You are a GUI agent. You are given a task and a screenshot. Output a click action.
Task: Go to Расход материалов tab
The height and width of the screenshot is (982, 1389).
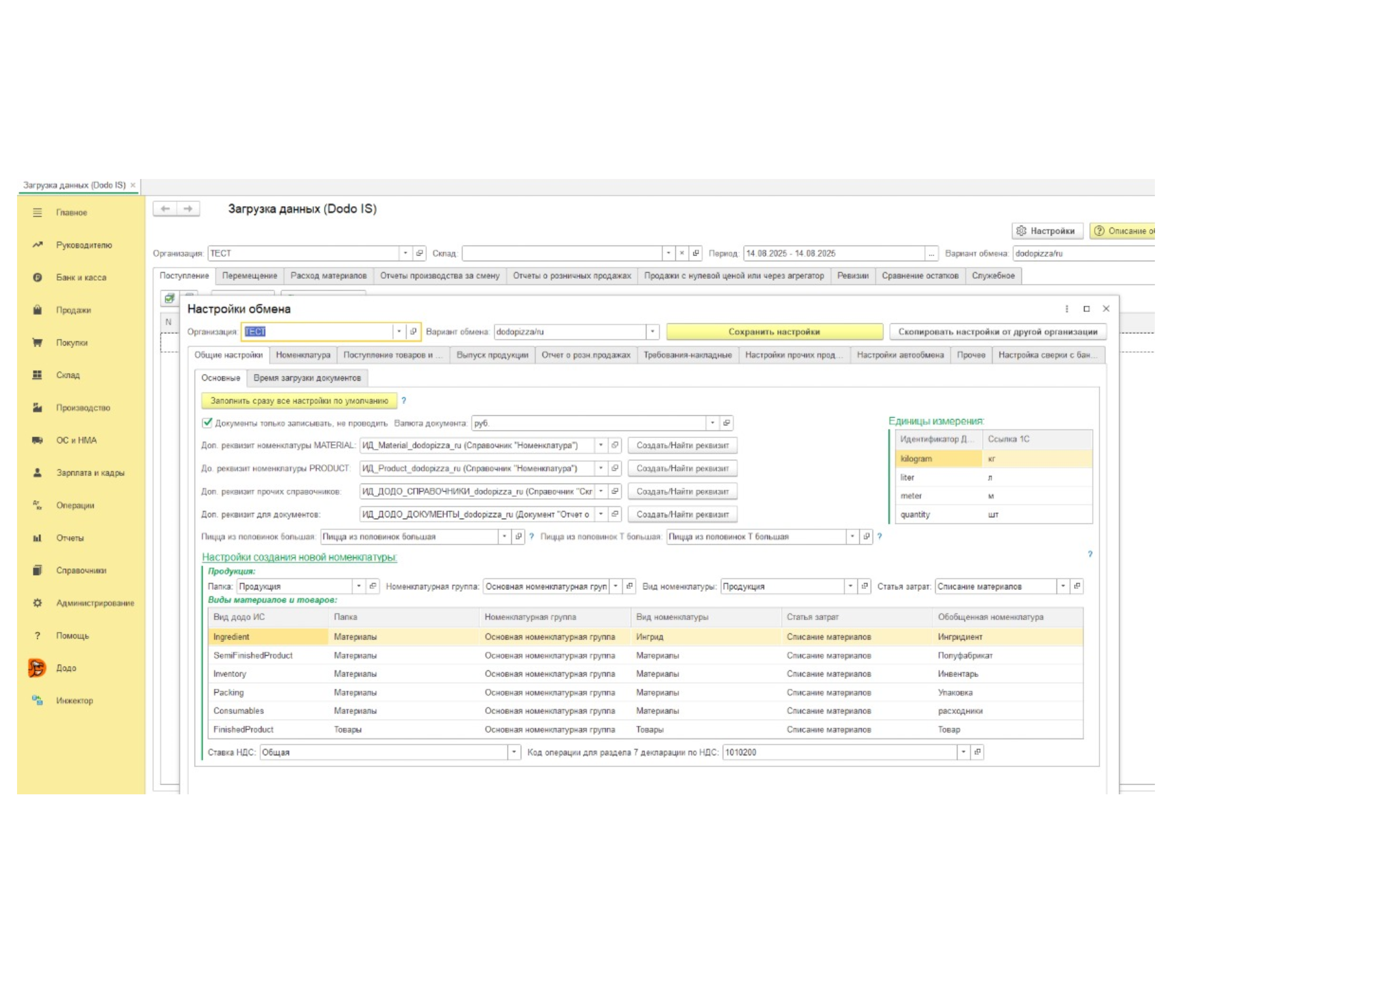click(x=328, y=276)
